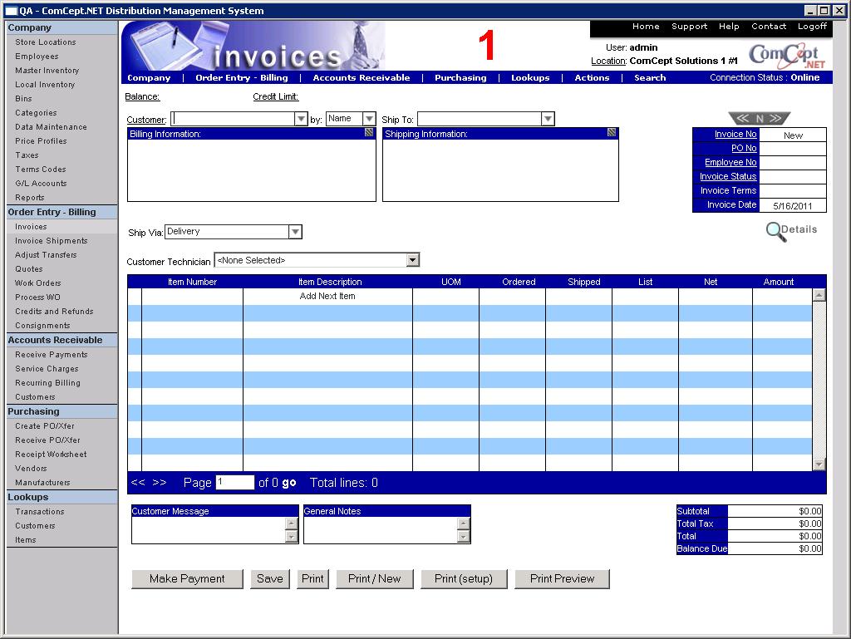Expand the Ship To dropdown
Viewport: 851px width, 639px height.
pyautogui.click(x=548, y=119)
